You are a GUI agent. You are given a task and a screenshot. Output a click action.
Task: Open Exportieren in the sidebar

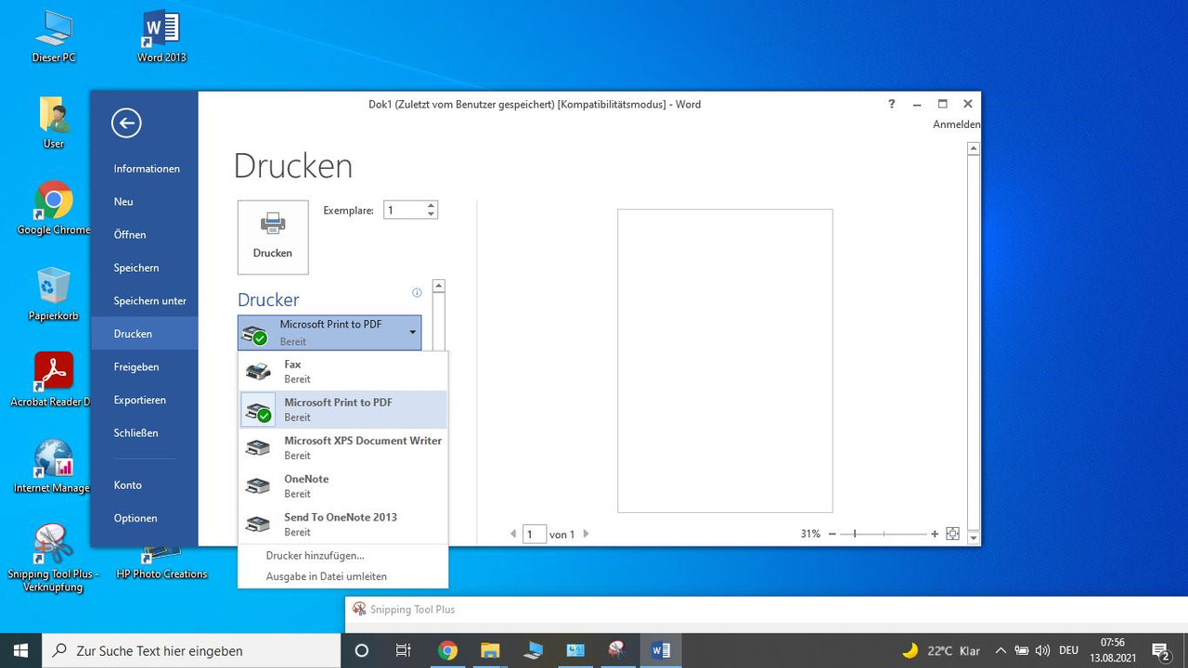144,400
